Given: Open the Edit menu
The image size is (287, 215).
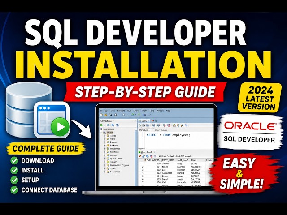Looking at the screenshot, I should (x=107, y=111).
